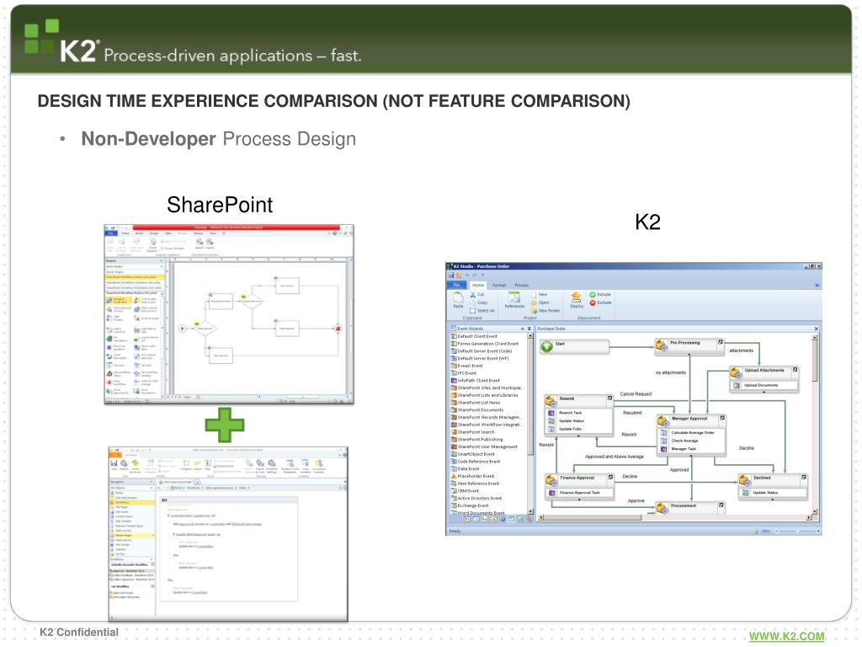Open the File tab in K2 Studio

point(456,285)
